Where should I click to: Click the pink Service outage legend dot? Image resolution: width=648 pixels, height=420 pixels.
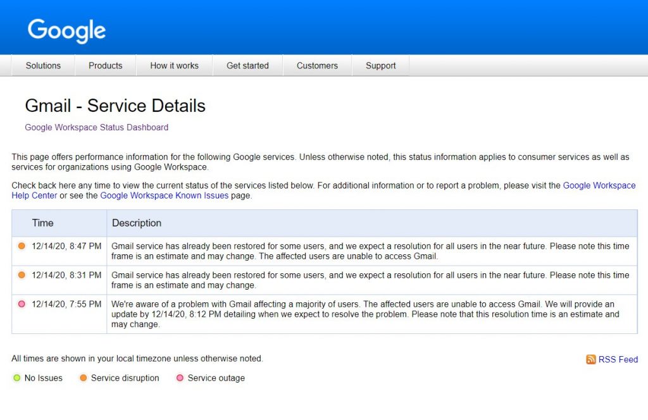[180, 378]
